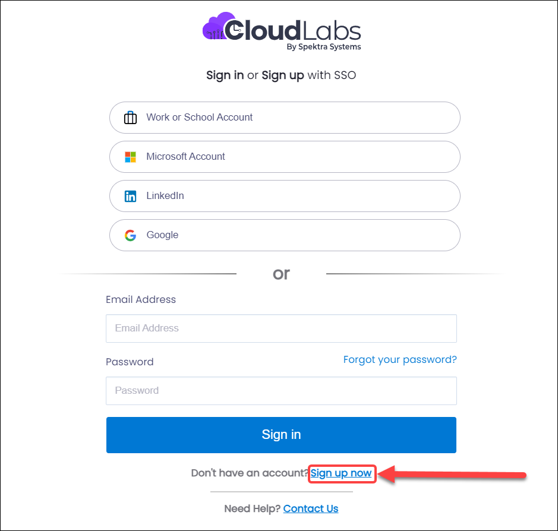This screenshot has width=558, height=531.
Task: Focus the Password input field
Action: 281,391
